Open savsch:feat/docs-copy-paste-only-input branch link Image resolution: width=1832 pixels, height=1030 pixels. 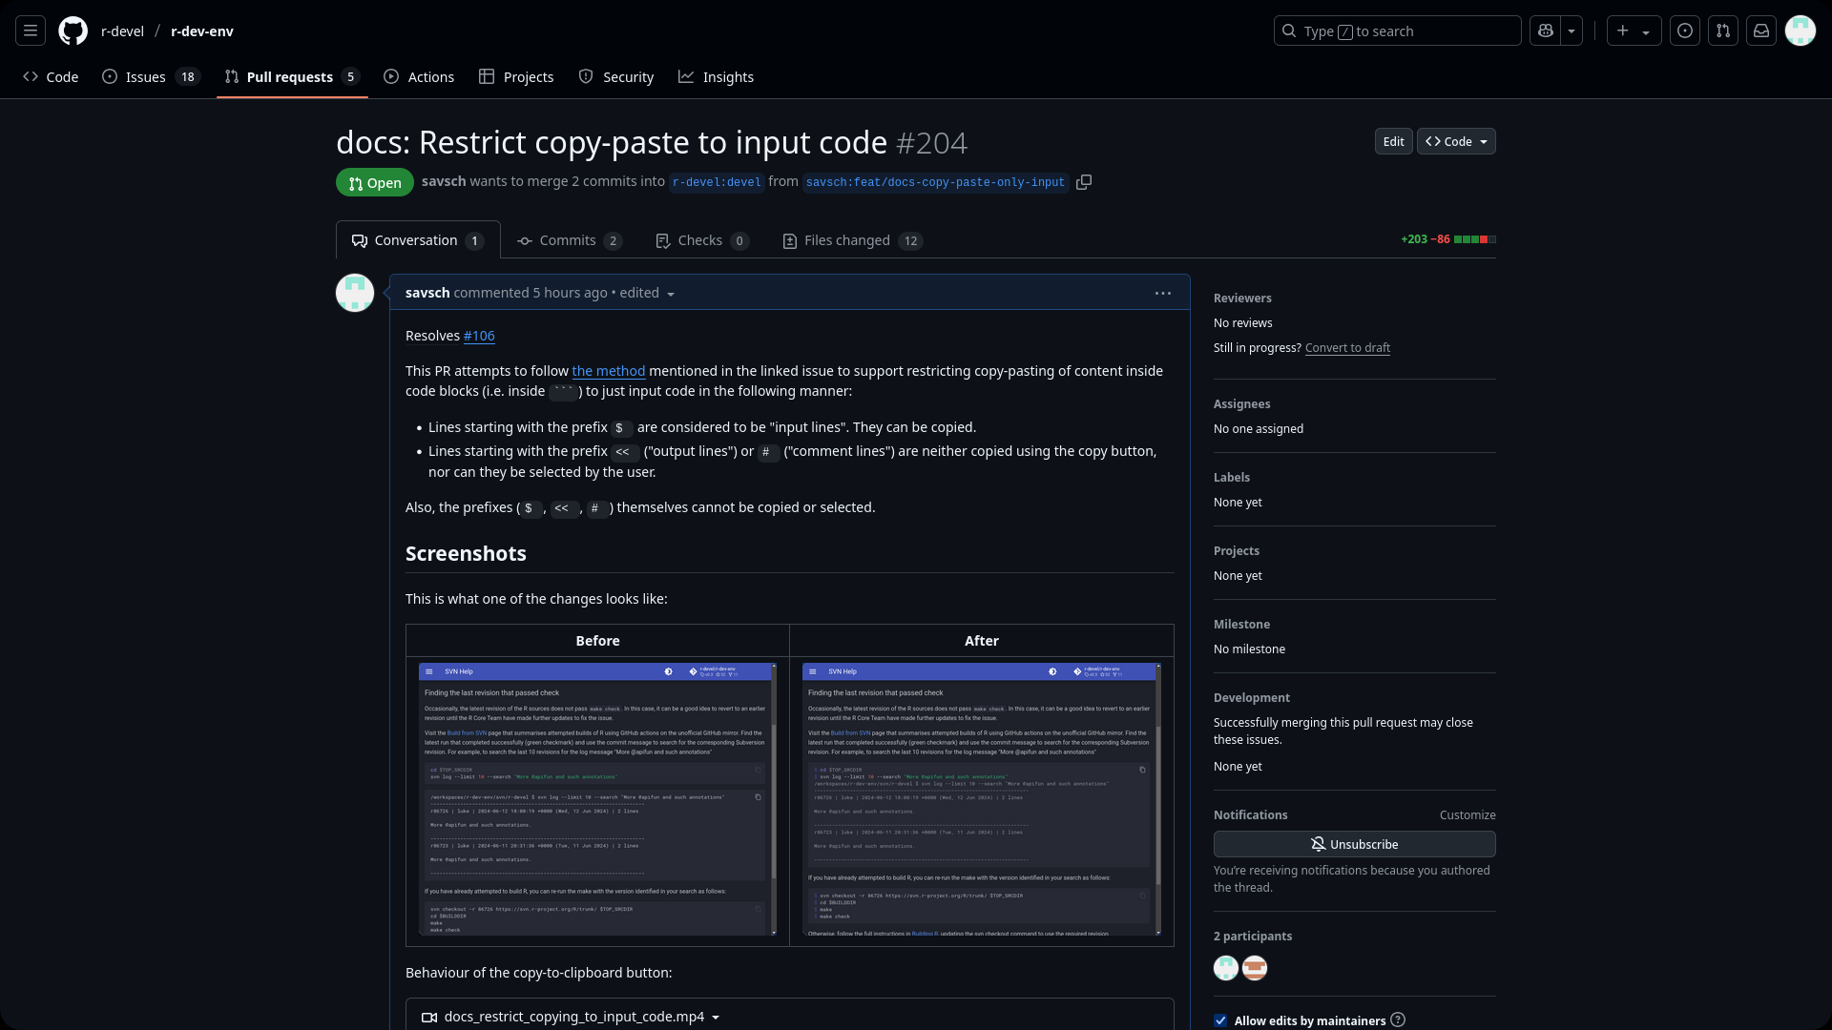point(935,183)
